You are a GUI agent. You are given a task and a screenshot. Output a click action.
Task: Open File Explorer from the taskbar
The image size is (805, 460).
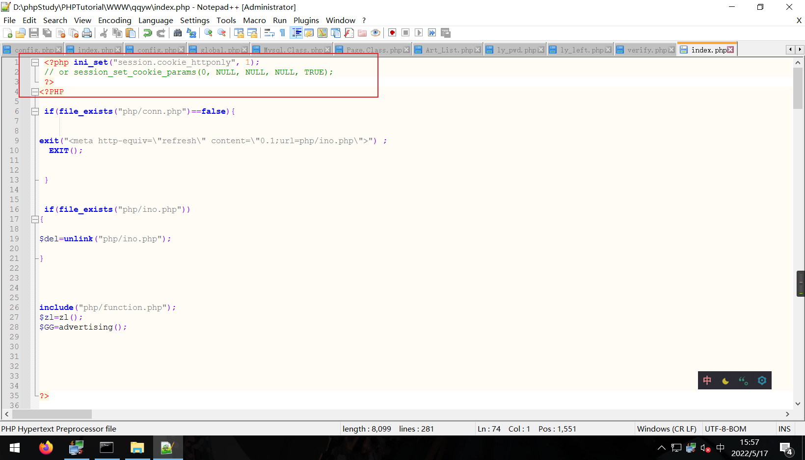click(137, 447)
